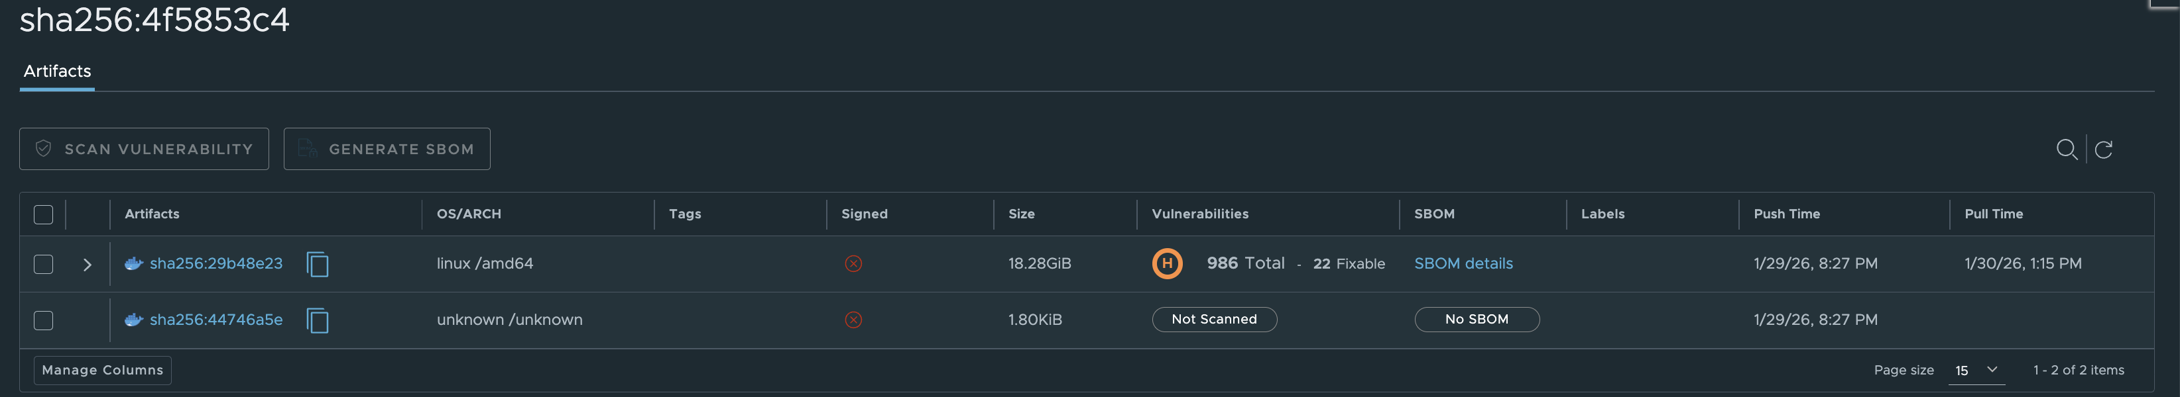Viewport: 2180px width, 397px height.
Task: Open the SBOM details link
Action: pos(1463,263)
